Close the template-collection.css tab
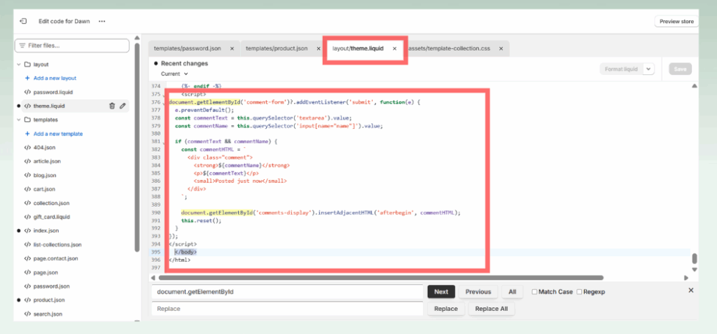This screenshot has width=717, height=334. pyautogui.click(x=501, y=48)
